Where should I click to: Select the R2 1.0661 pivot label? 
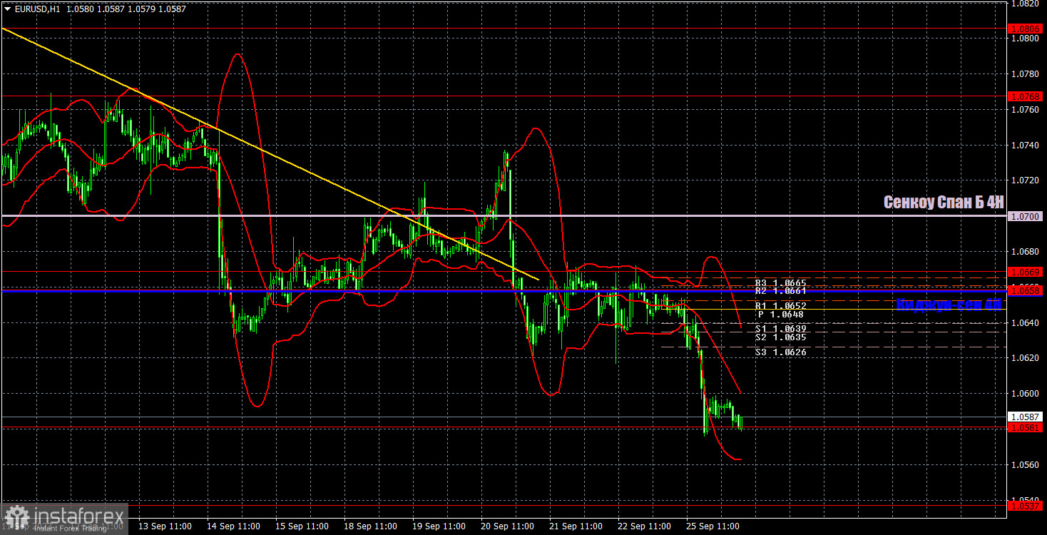781,291
